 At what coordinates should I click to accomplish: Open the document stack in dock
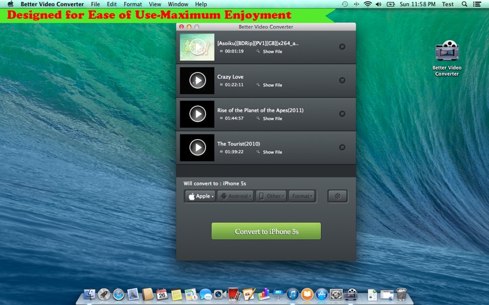click(x=372, y=295)
